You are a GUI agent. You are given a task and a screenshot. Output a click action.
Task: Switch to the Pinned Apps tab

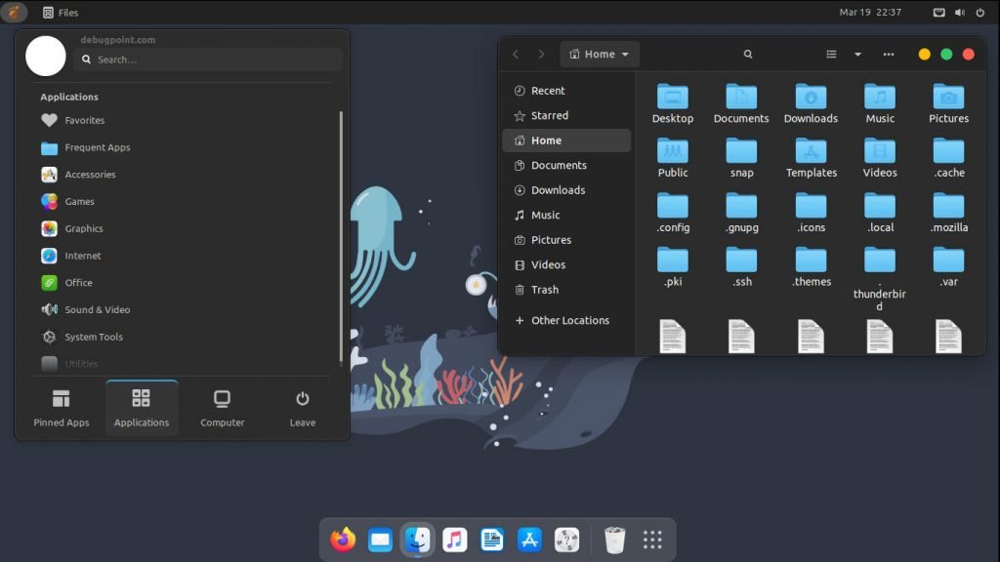[x=61, y=405]
